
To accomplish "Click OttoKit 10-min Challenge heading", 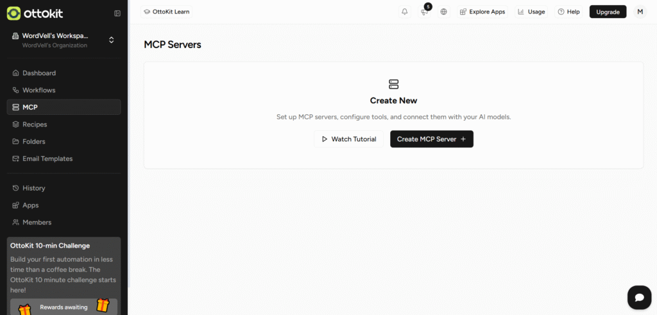I will coord(50,246).
